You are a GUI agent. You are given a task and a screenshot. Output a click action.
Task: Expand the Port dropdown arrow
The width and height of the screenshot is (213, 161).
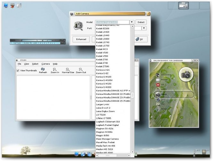(144, 28)
